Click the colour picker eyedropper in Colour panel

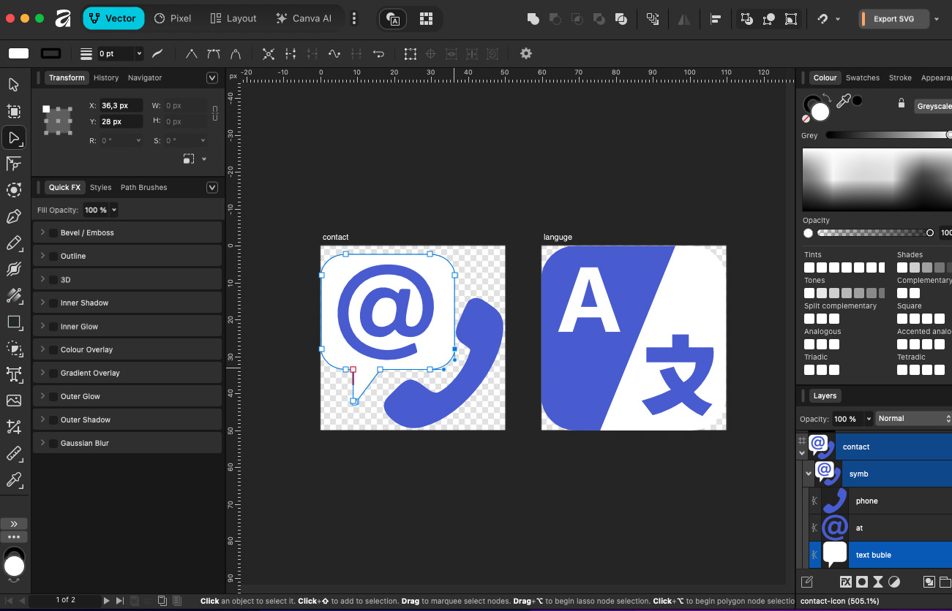point(843,102)
